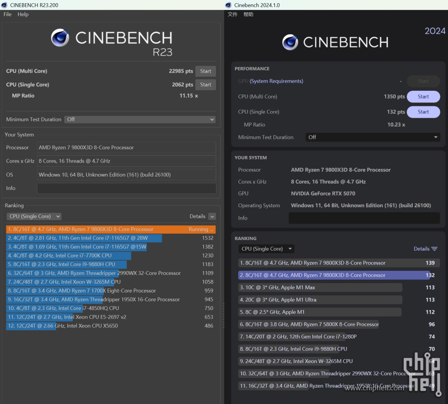
Task: Select the i9-9880H row scoring 70
Action: (339, 349)
